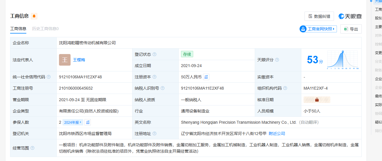Click the 天眼查 logo
Screen dimensions: 382x161
[x=350, y=16]
